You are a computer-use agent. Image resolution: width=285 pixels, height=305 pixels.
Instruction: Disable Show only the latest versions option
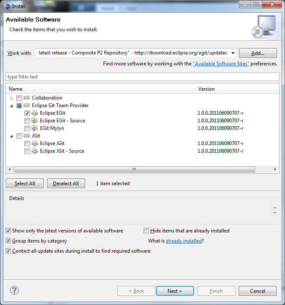[8, 231]
